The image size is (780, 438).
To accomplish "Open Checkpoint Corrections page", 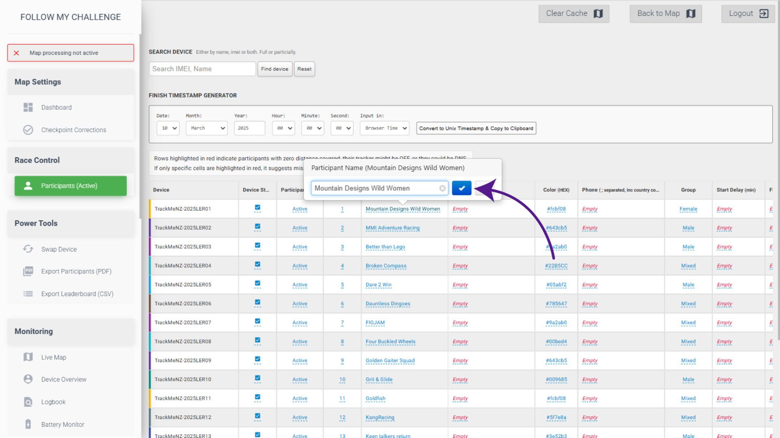I will coord(73,130).
